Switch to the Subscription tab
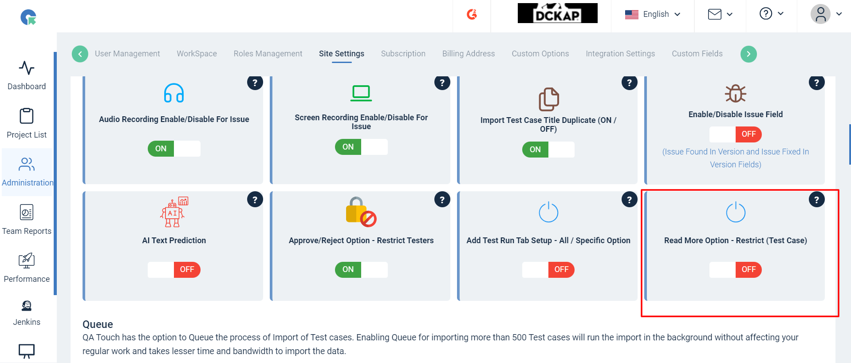The width and height of the screenshot is (851, 363). [x=403, y=54]
